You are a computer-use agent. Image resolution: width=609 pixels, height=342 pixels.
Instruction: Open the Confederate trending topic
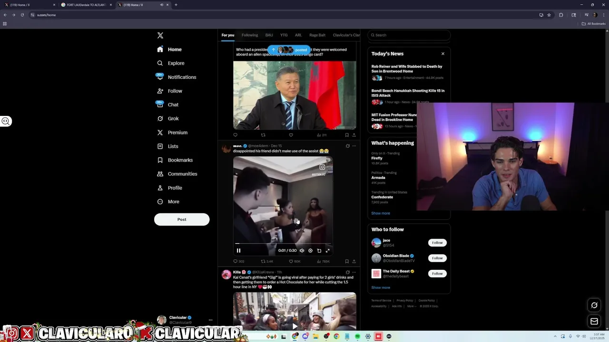pyautogui.click(x=382, y=197)
